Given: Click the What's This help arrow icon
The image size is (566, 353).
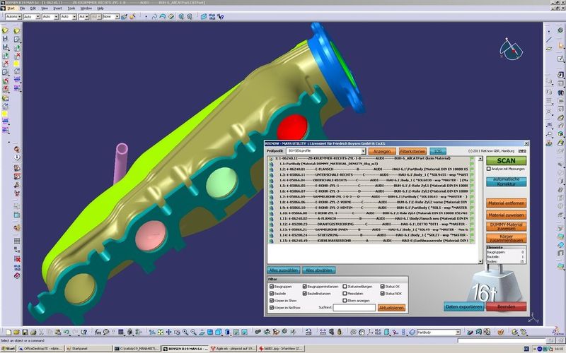Looking at the screenshot, I should click(83, 332).
